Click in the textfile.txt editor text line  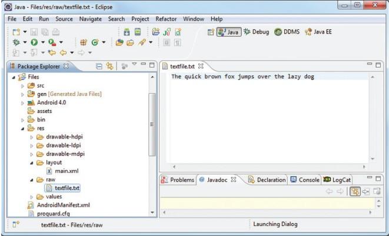pos(242,77)
